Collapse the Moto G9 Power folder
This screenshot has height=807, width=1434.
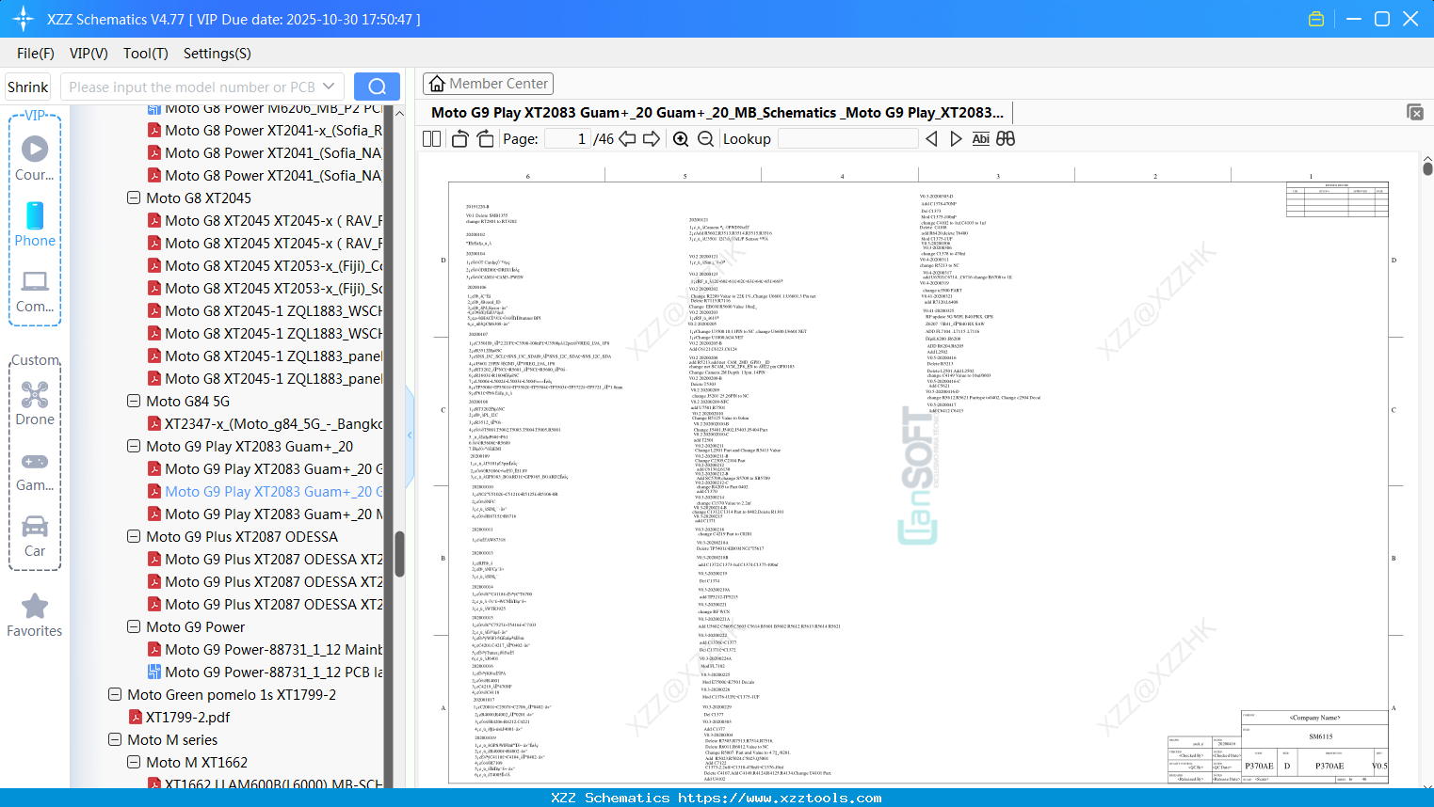[134, 626]
